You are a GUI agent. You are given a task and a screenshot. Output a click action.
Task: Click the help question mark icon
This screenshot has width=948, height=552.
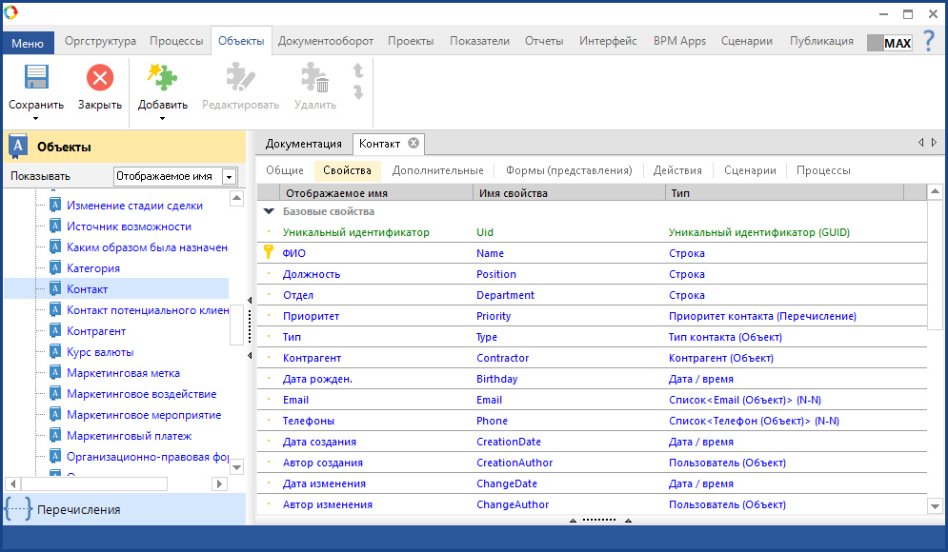pyautogui.click(x=929, y=41)
